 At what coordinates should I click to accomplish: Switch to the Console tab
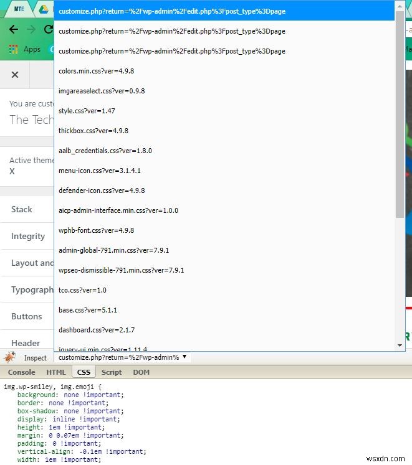(x=21, y=372)
